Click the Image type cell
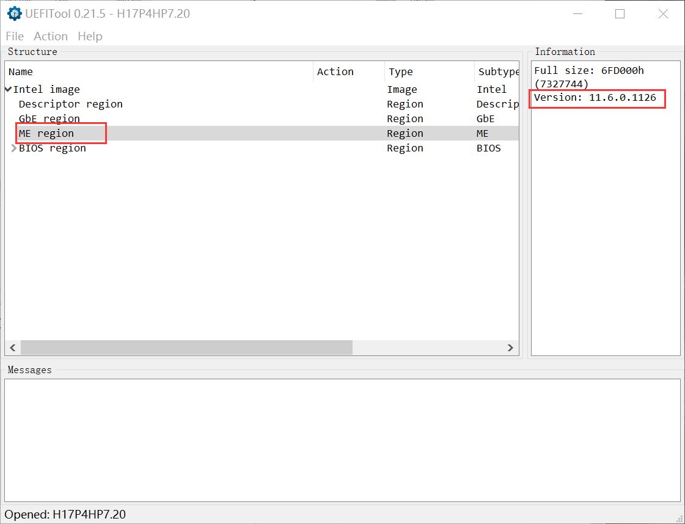Image resolution: width=685 pixels, height=524 pixels. (402, 90)
